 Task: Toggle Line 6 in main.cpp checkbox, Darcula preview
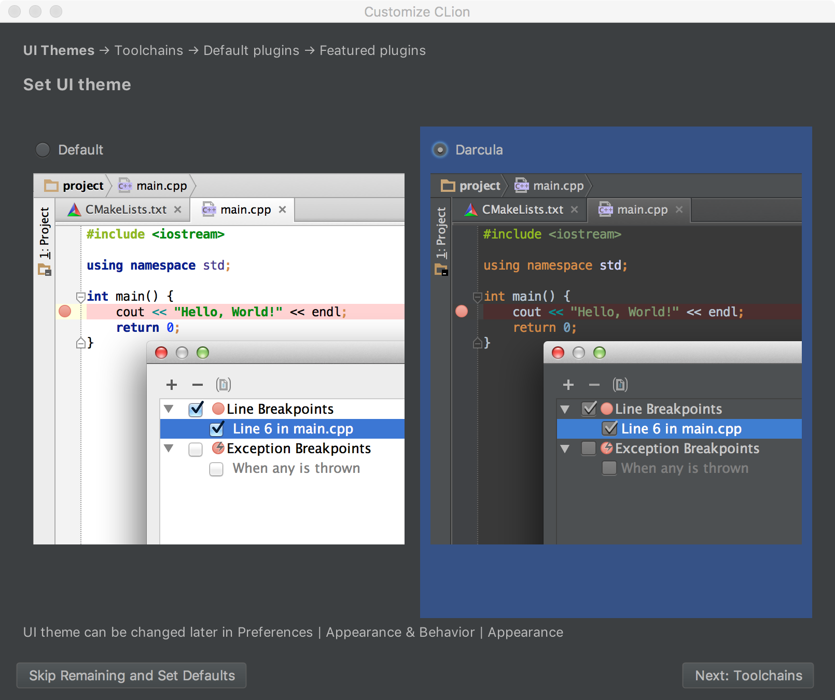(610, 428)
